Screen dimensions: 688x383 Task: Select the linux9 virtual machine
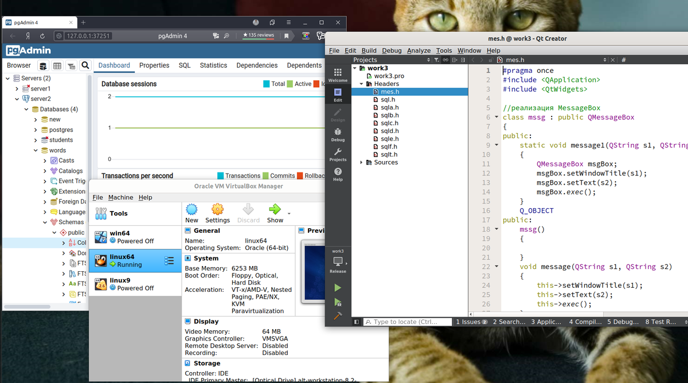pos(135,284)
